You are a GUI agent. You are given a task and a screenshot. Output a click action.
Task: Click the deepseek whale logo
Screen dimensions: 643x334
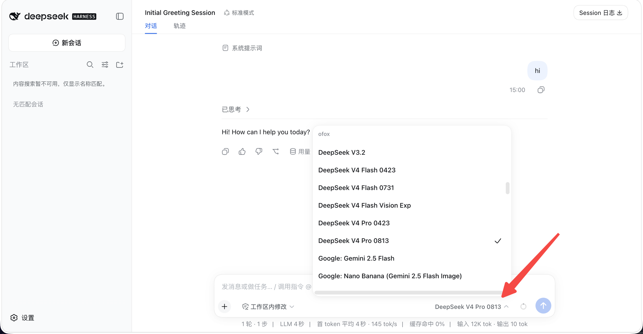tap(15, 16)
